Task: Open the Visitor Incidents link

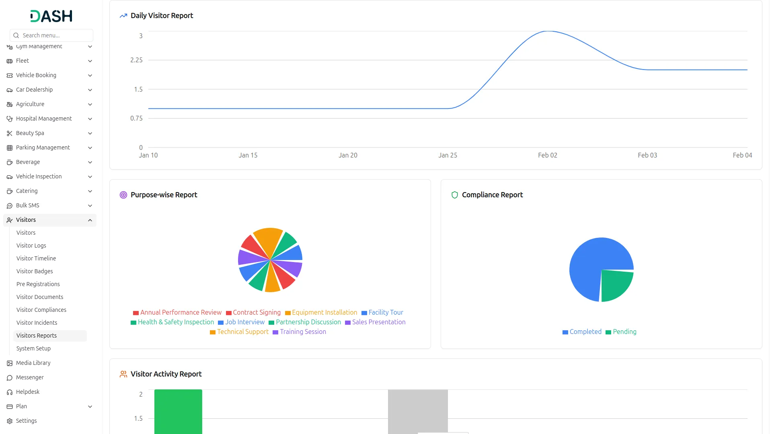Action: (x=37, y=323)
